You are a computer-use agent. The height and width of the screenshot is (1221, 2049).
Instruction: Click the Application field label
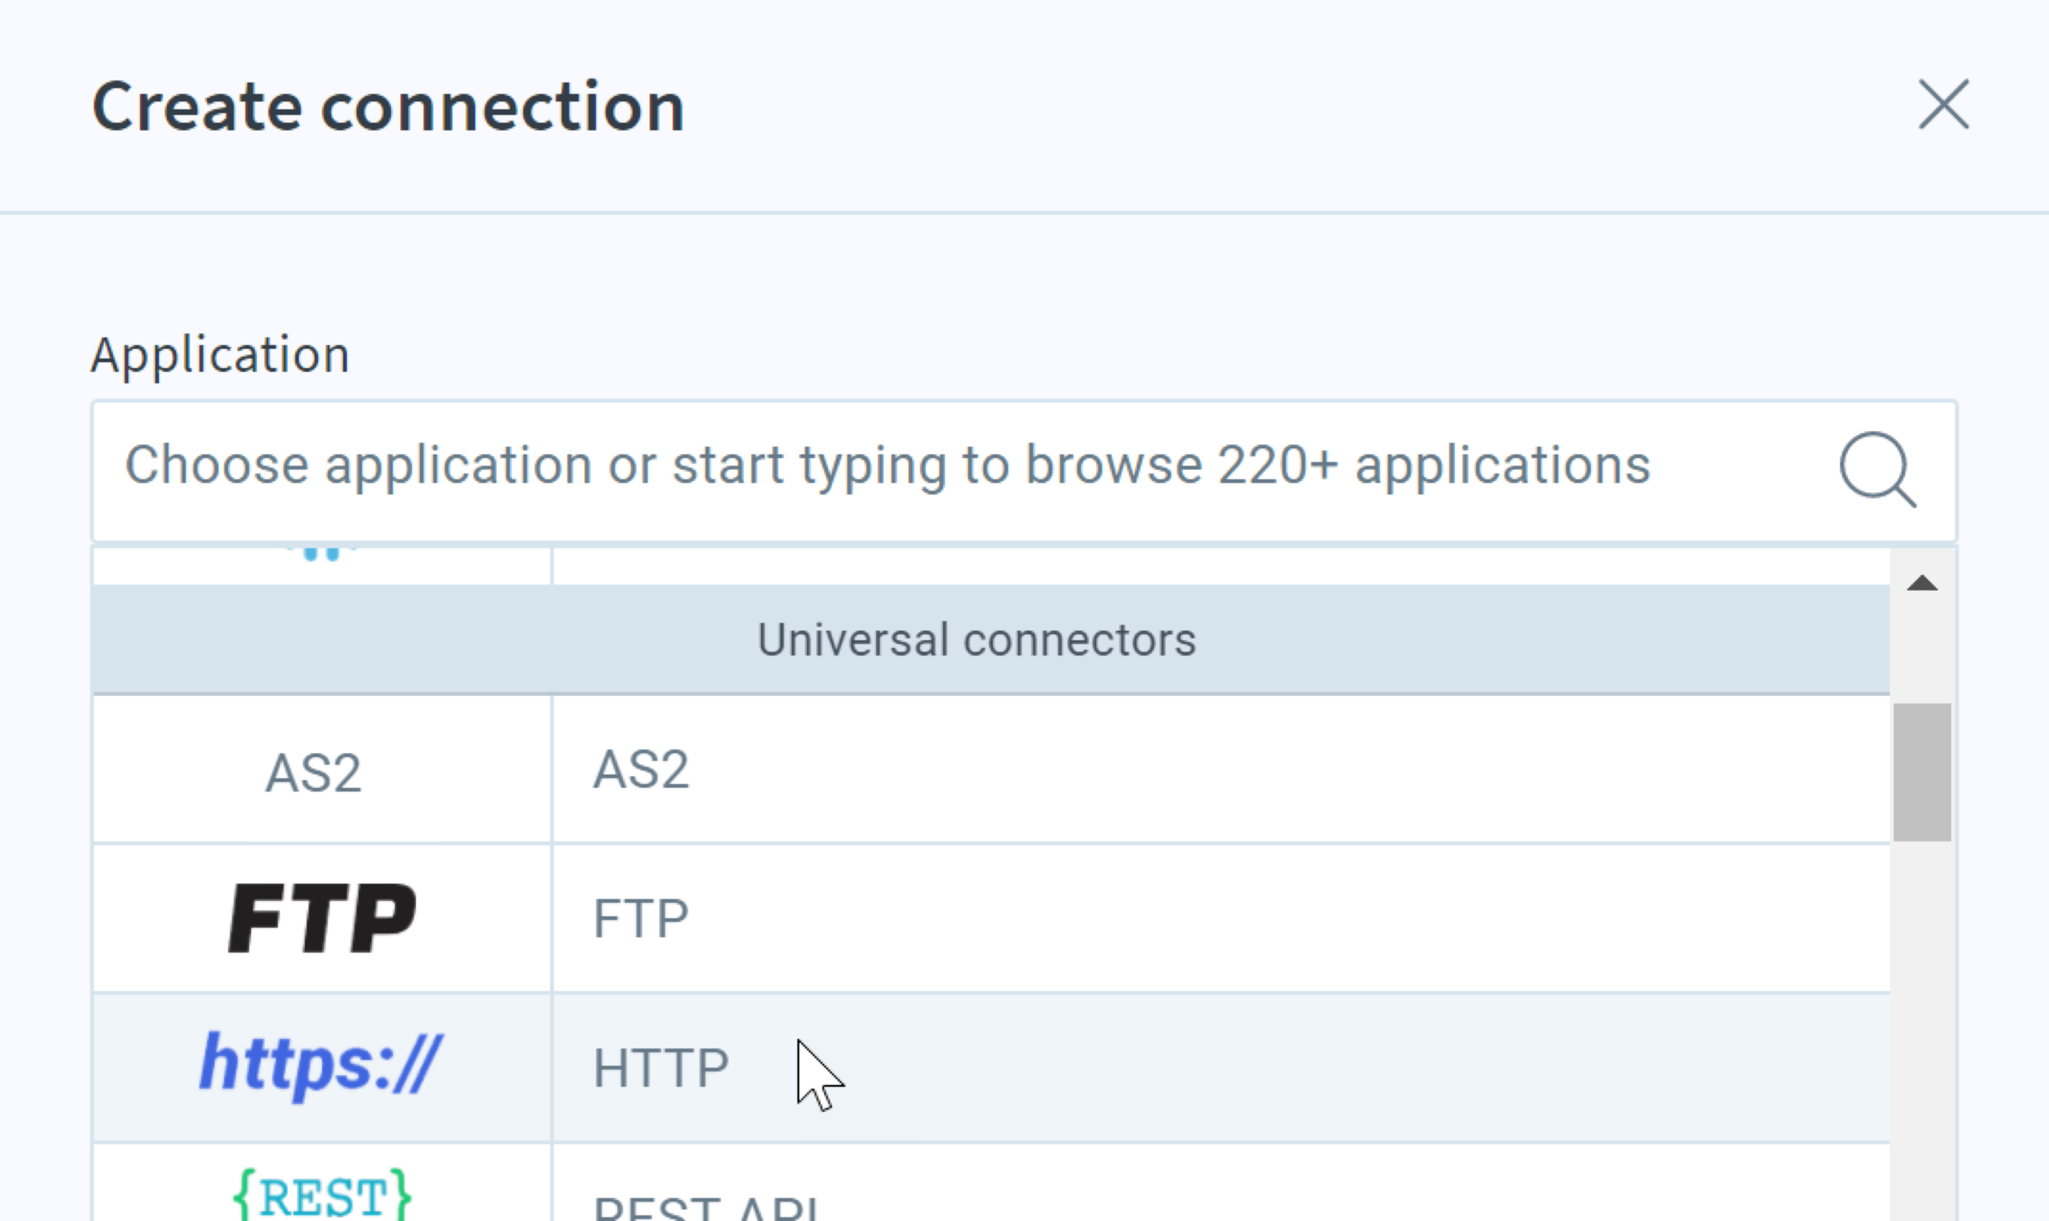[x=220, y=355]
